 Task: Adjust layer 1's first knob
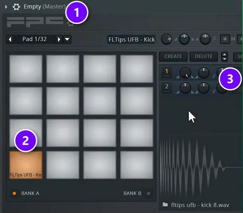pyautogui.click(x=185, y=73)
